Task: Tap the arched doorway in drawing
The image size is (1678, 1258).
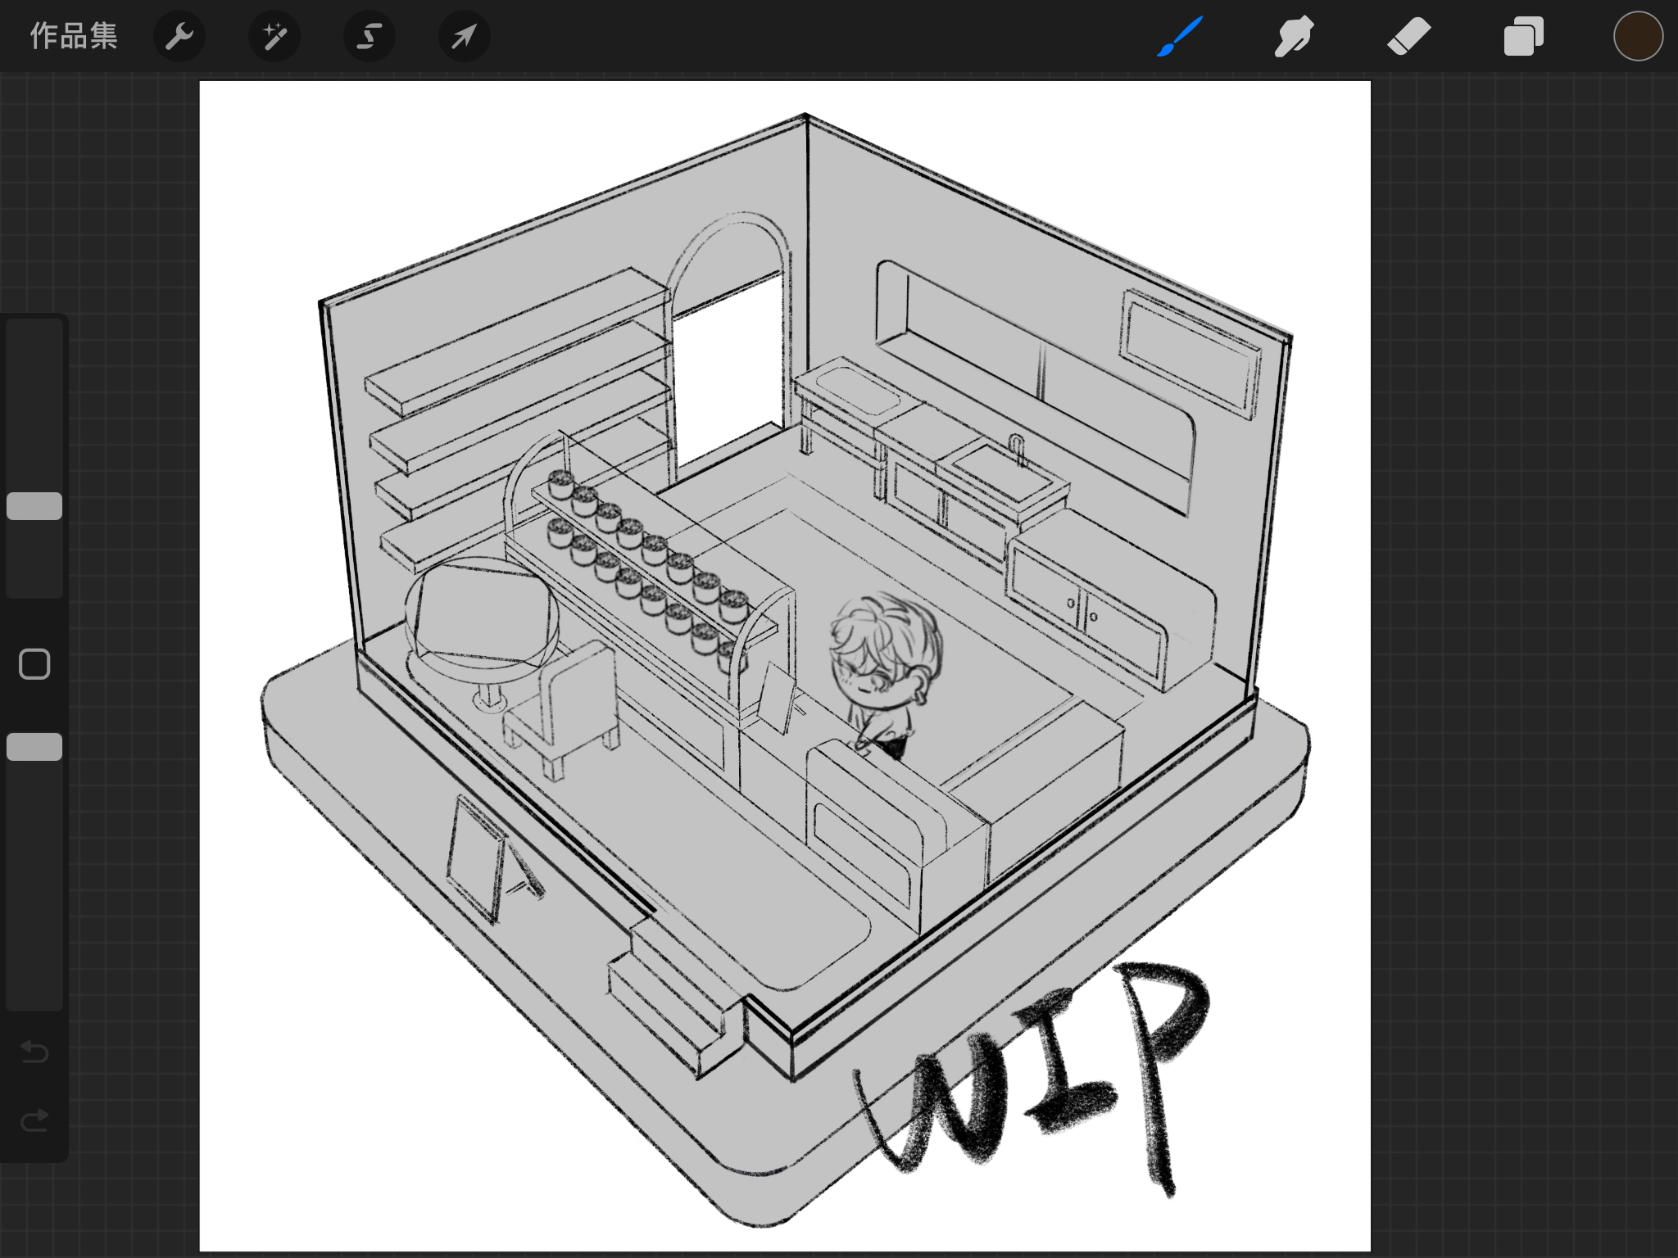Action: tap(729, 348)
